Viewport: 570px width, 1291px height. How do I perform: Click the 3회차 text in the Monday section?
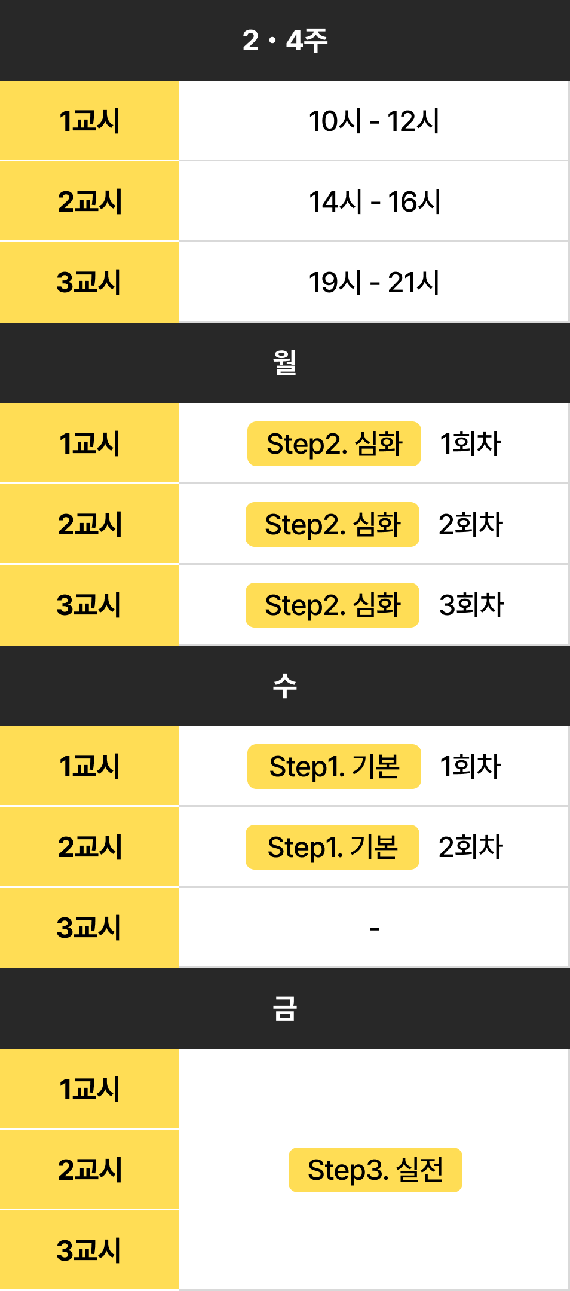pos(471,605)
